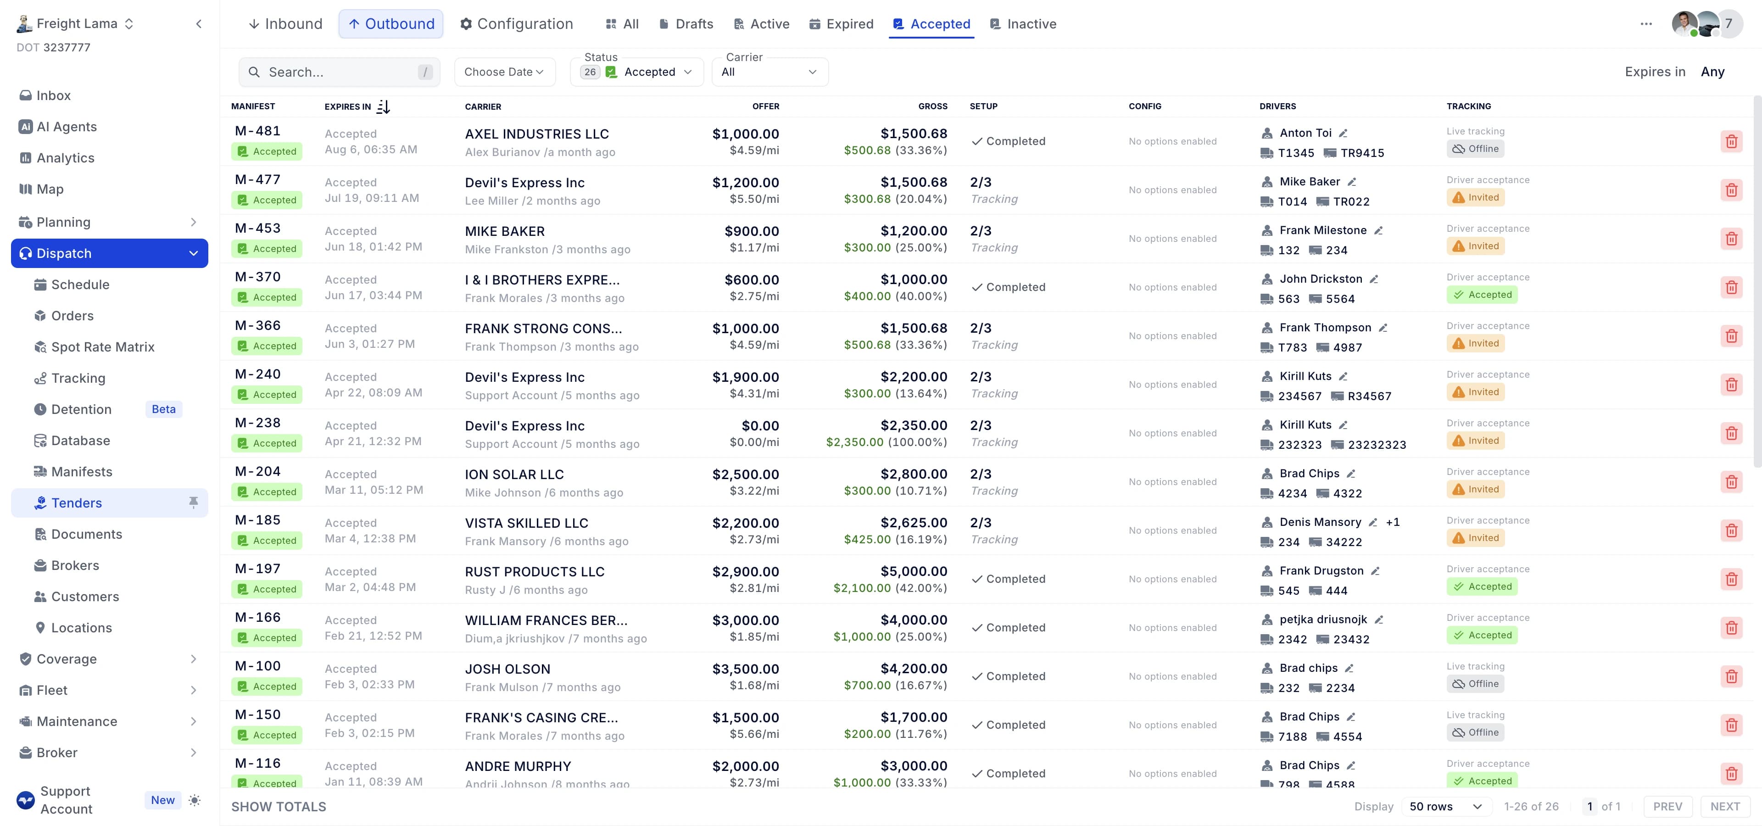Open AI Agents in the sidebar

pyautogui.click(x=110, y=127)
